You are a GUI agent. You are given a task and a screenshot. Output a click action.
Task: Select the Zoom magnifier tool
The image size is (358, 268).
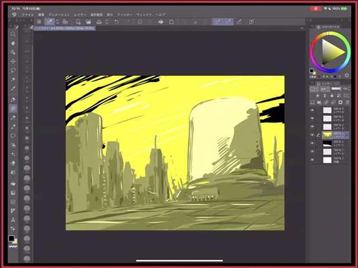tap(13, 34)
